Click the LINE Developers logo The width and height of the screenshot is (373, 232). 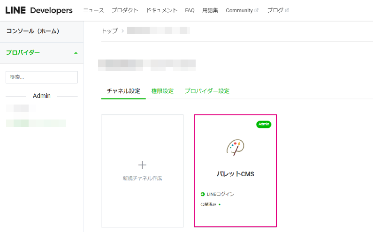(39, 10)
